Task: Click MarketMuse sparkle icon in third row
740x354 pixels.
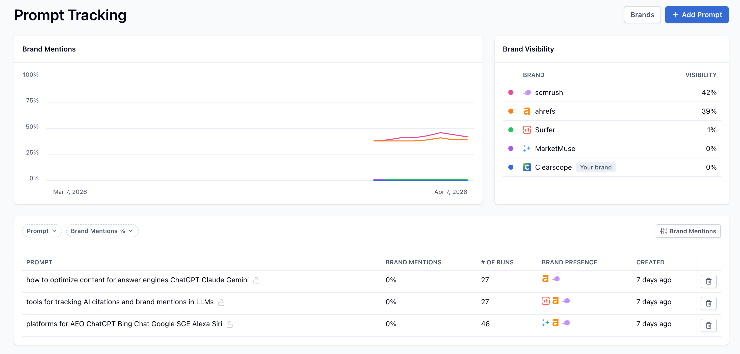Action: [545, 323]
